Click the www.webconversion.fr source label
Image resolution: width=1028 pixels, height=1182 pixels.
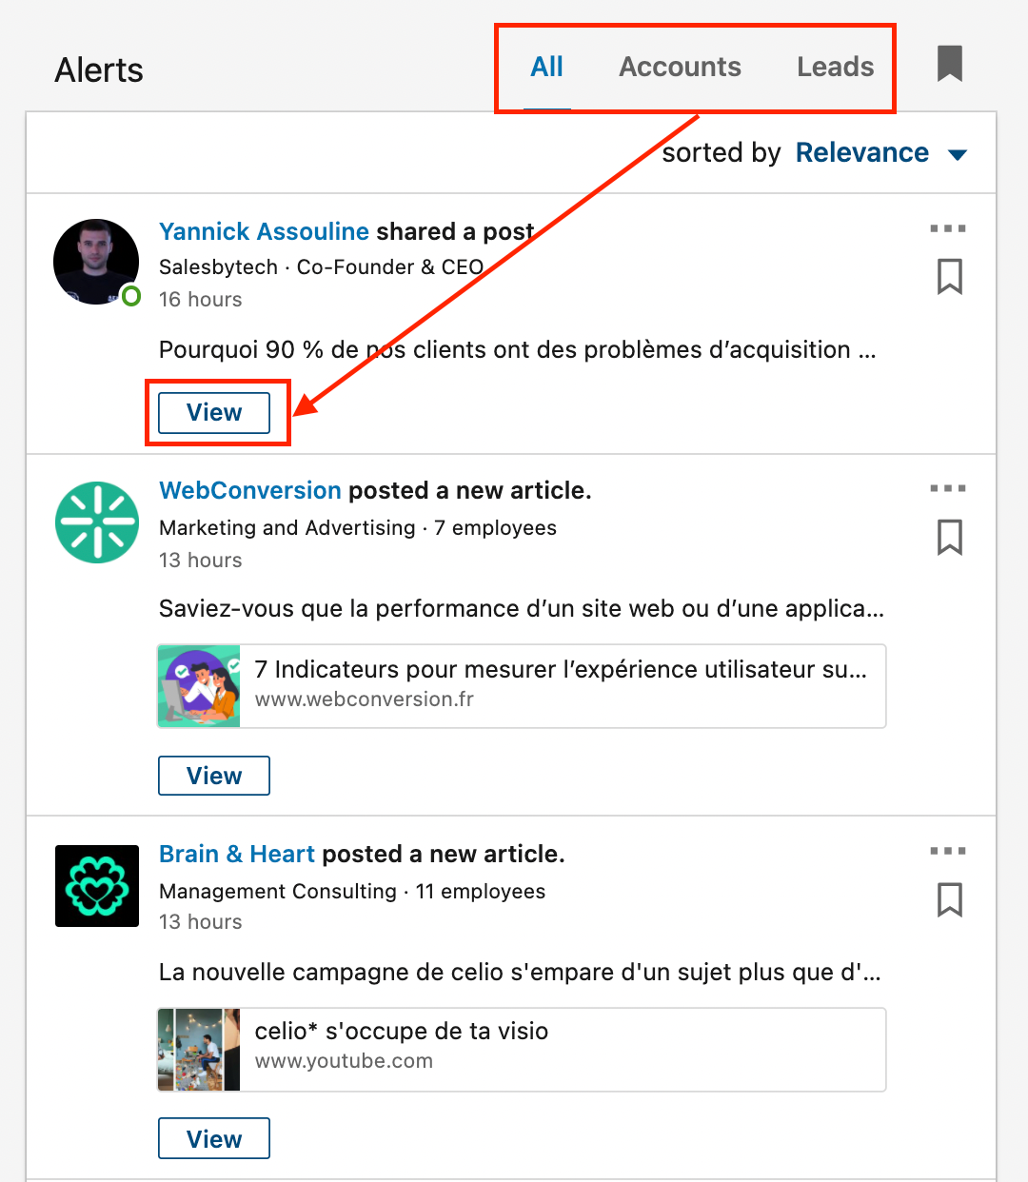[364, 699]
